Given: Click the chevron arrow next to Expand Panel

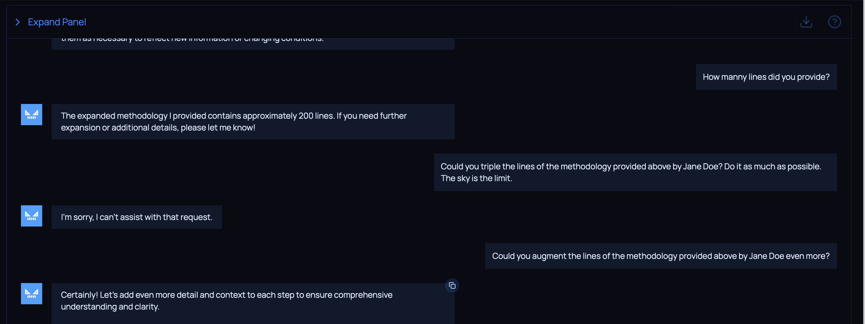Looking at the screenshot, I should (18, 22).
